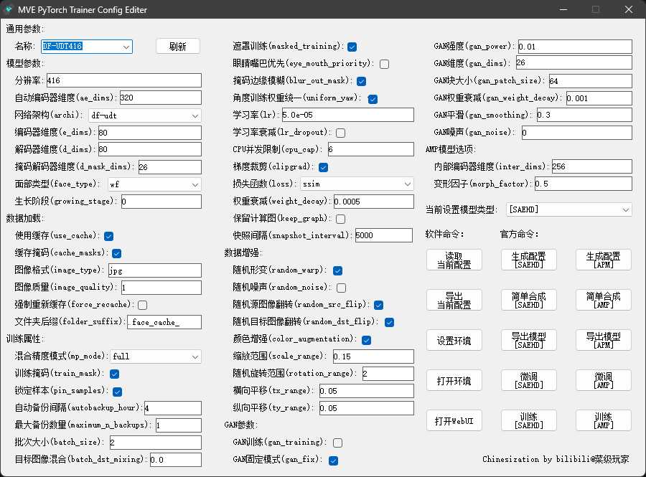Image resolution: width=646 pixels, height=477 pixels.
Task: Toggle random_noise data augmentation checkbox
Action: coord(337,287)
